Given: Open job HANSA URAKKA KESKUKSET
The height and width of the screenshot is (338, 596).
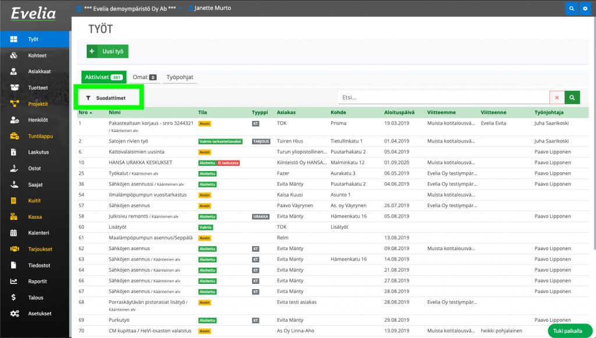Looking at the screenshot, I should click(140, 162).
